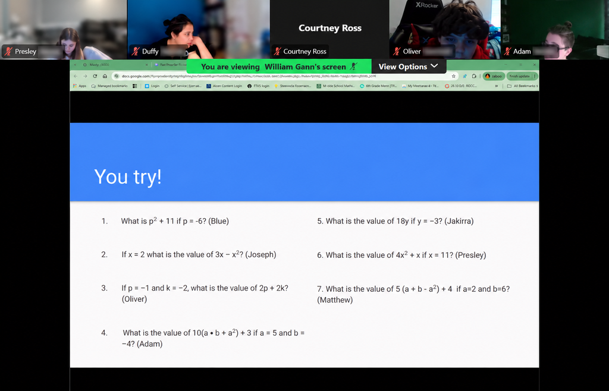Select Oliver's video thumbnail

pyautogui.click(x=445, y=30)
